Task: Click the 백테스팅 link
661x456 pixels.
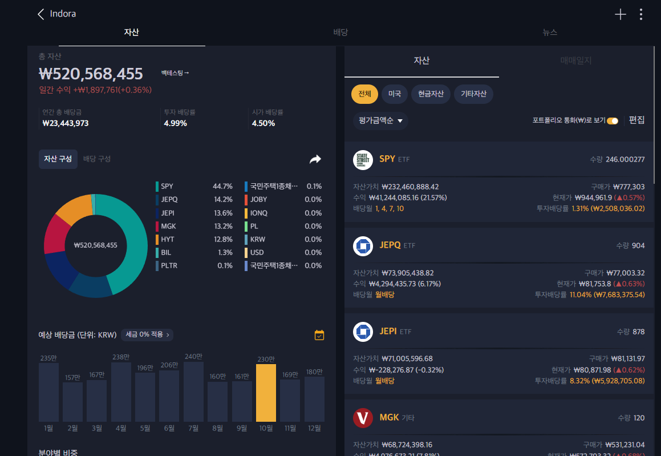Action: pyautogui.click(x=175, y=73)
